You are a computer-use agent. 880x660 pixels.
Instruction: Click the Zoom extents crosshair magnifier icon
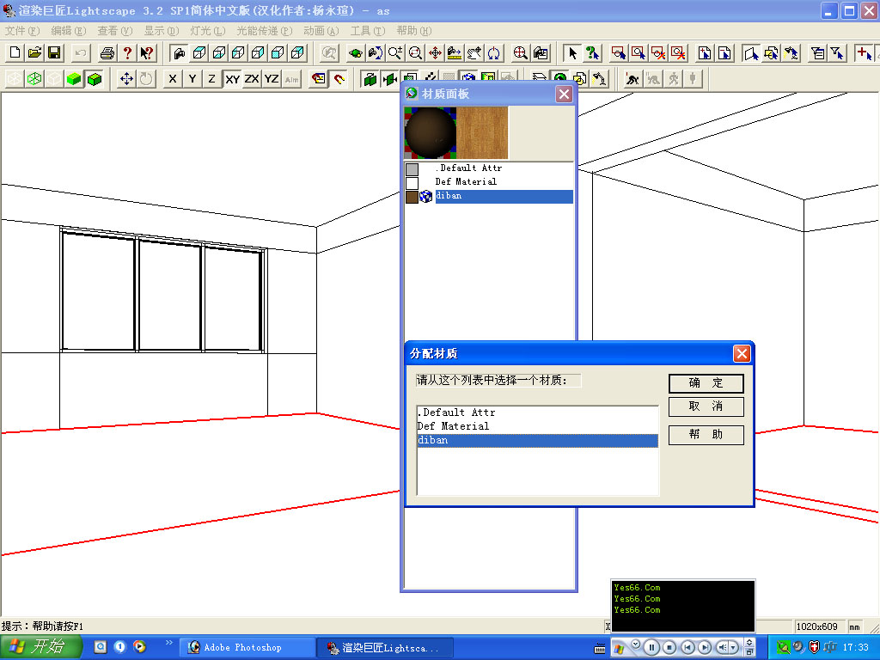[x=520, y=53]
